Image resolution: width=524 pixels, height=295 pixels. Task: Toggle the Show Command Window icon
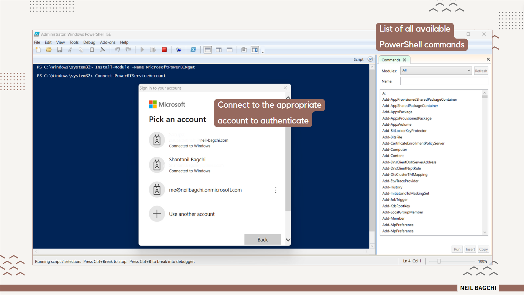tap(244, 50)
